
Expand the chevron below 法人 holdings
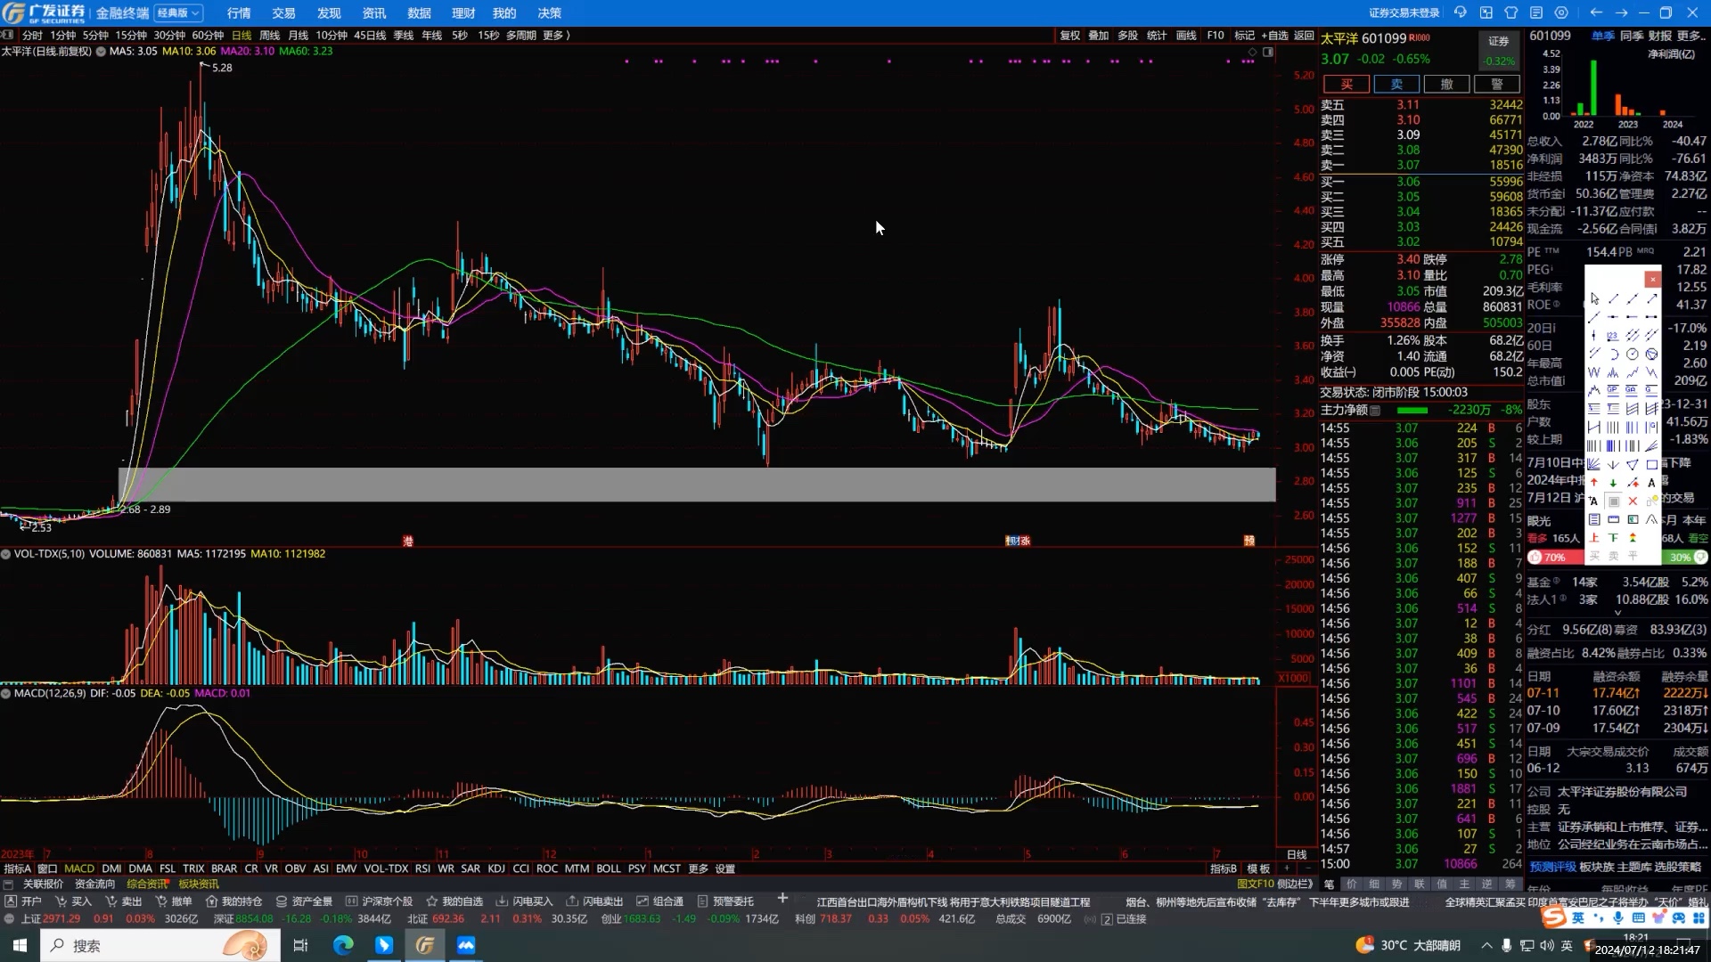click(x=1617, y=613)
